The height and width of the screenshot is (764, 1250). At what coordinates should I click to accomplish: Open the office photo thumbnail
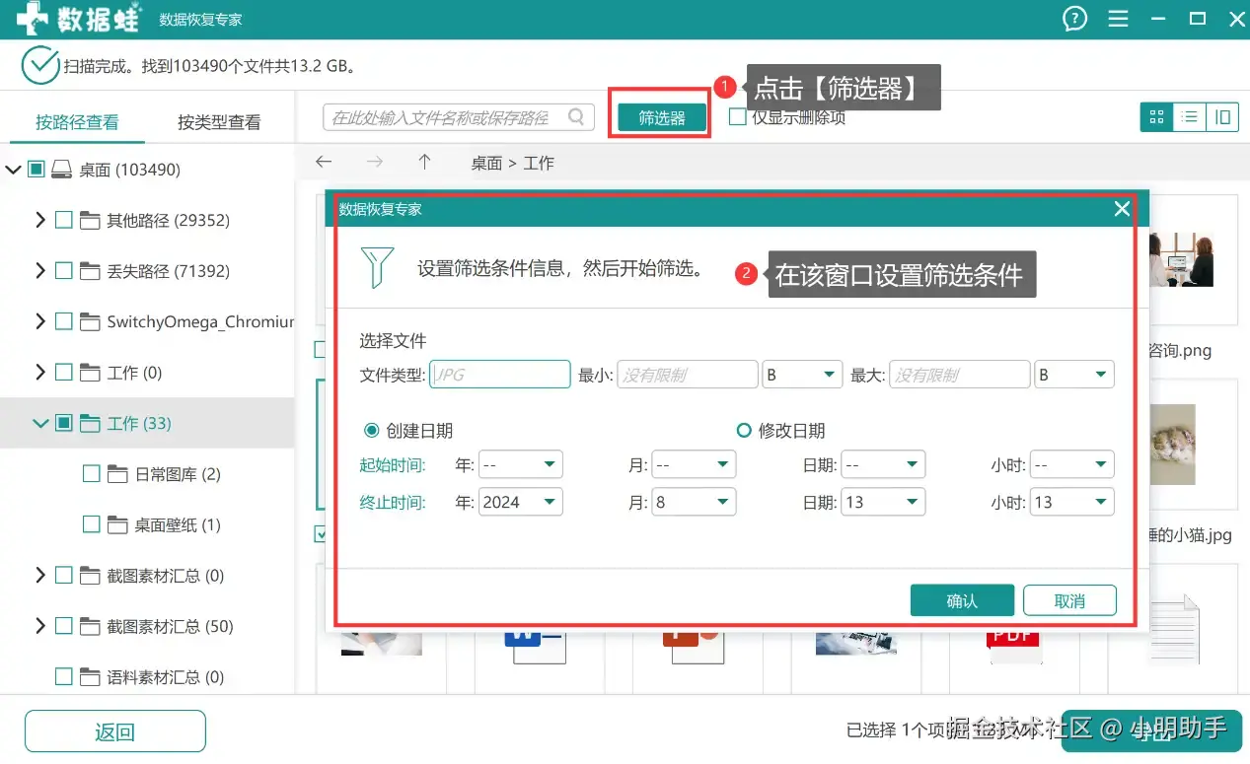[1182, 259]
